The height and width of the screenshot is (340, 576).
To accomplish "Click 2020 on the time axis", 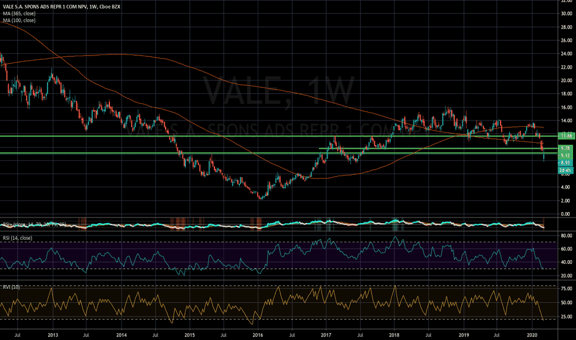I will [532, 335].
